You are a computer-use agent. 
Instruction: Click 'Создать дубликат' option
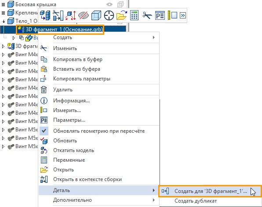196,201
